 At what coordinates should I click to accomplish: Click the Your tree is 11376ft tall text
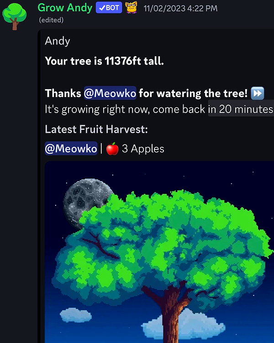click(x=104, y=61)
